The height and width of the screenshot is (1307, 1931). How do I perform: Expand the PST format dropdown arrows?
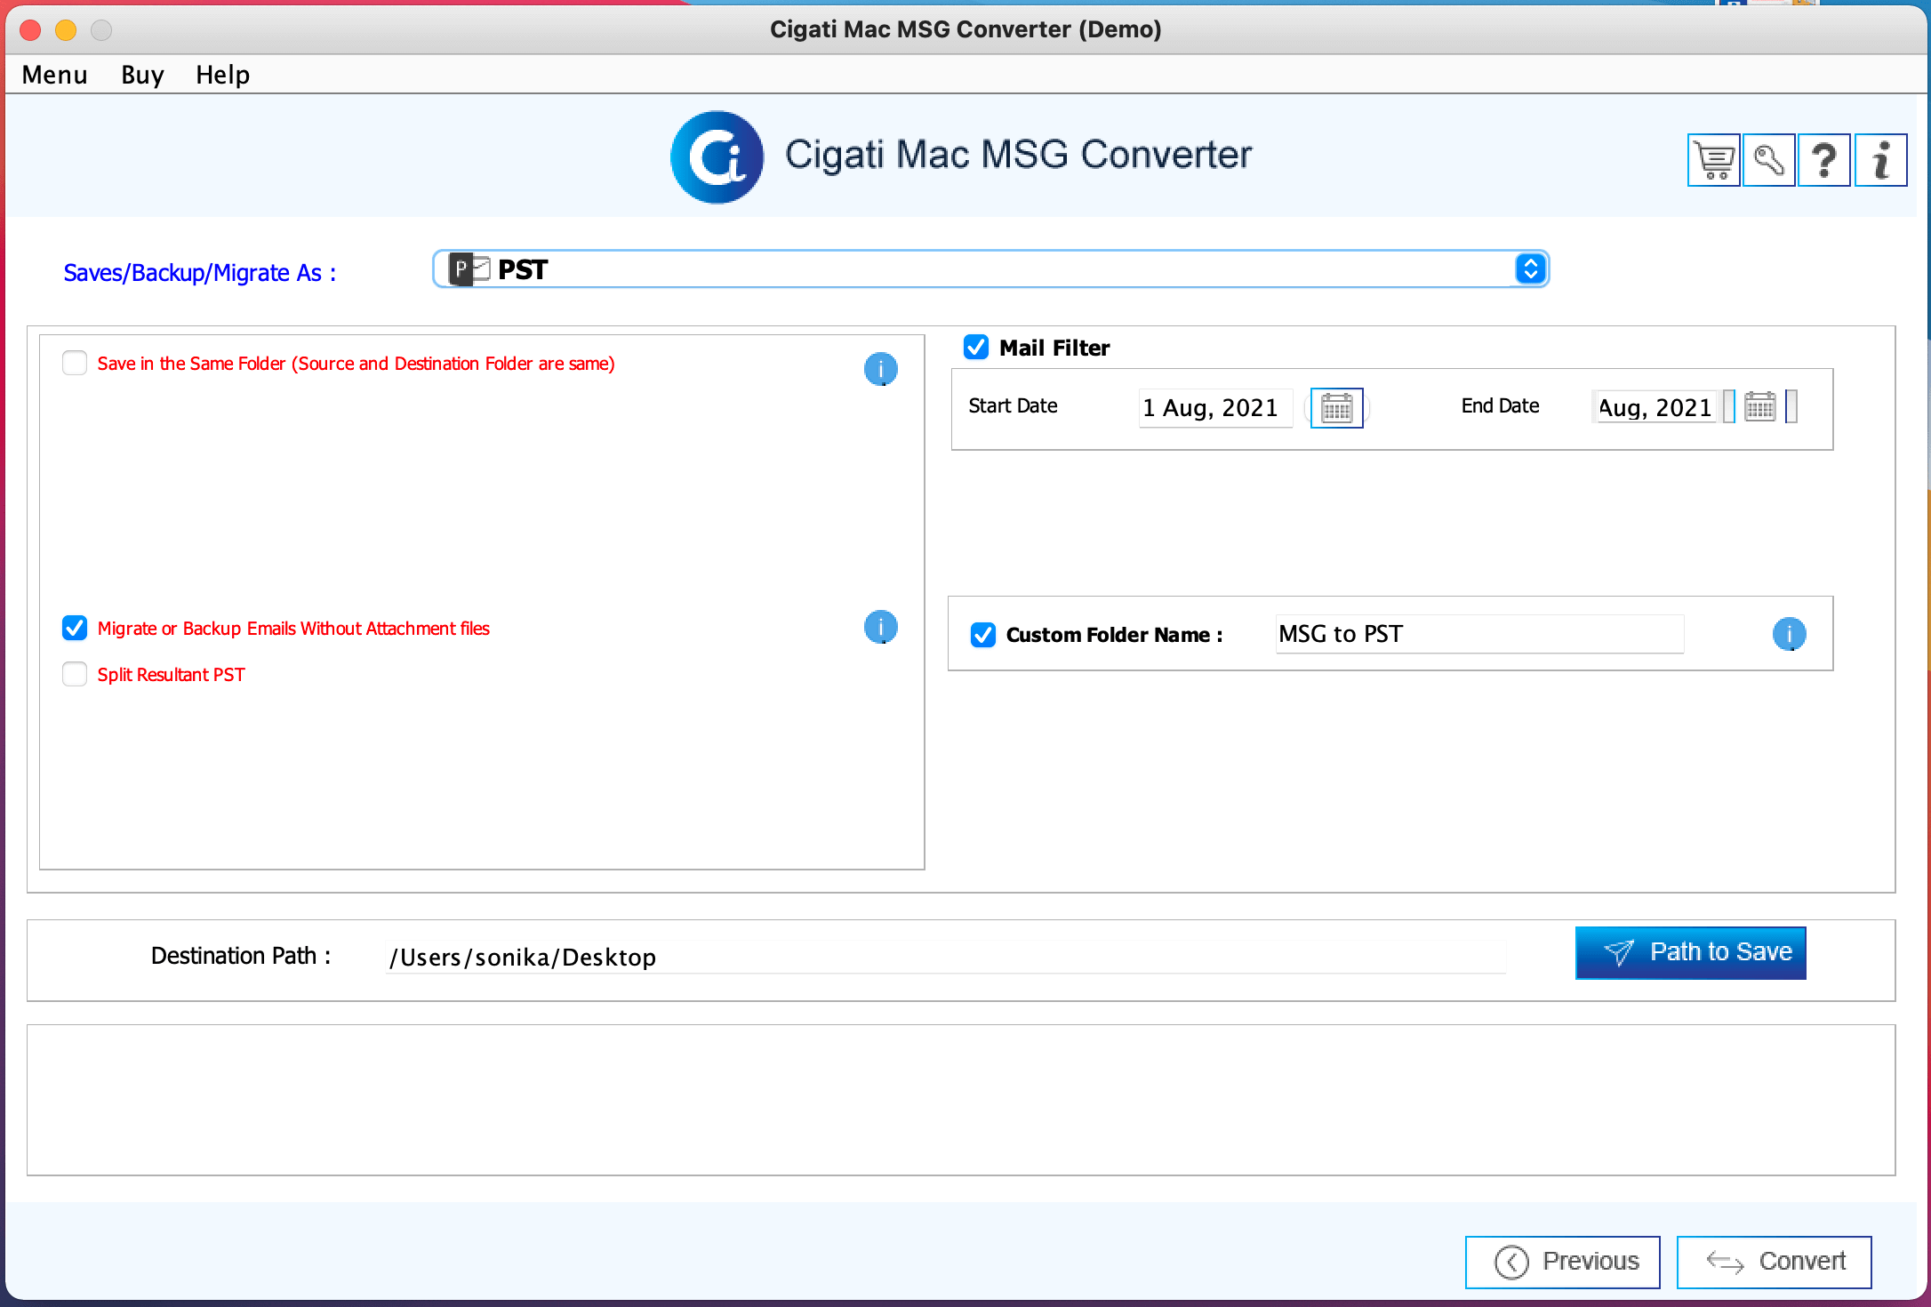point(1530,269)
